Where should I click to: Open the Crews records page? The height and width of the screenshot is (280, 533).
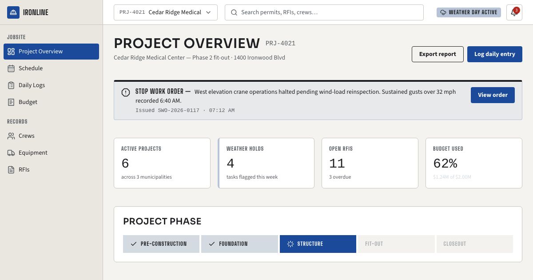pyautogui.click(x=51, y=136)
